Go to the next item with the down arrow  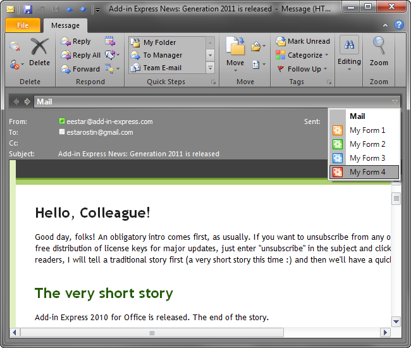(x=83, y=9)
